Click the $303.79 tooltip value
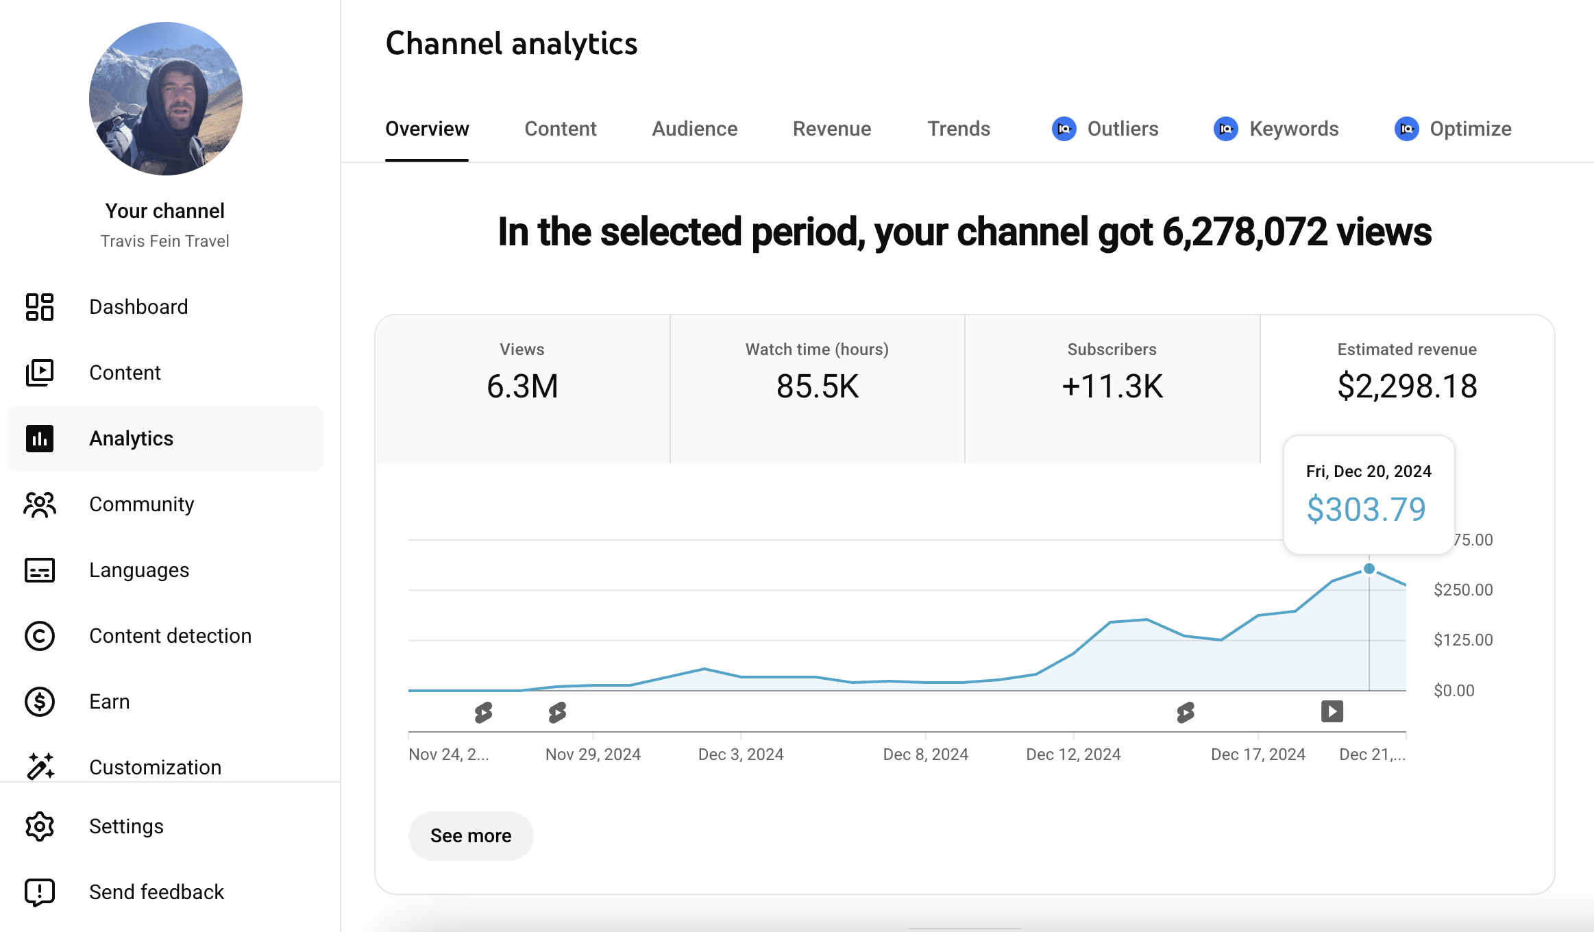The image size is (1594, 932). pos(1366,510)
